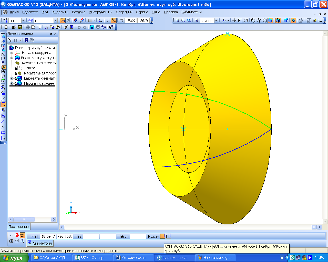
Task: Click the Save document icon
Action: (20, 27)
